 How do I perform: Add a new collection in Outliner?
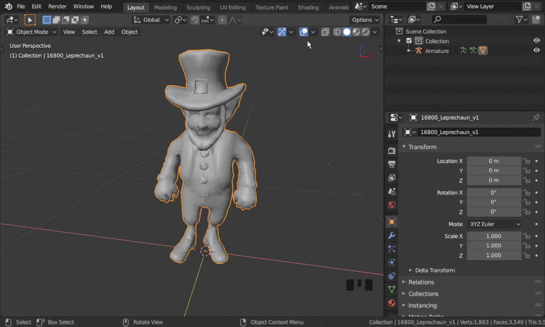[536, 20]
